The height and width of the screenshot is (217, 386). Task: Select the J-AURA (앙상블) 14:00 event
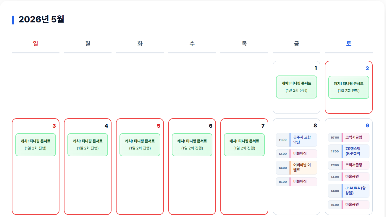[348, 191]
